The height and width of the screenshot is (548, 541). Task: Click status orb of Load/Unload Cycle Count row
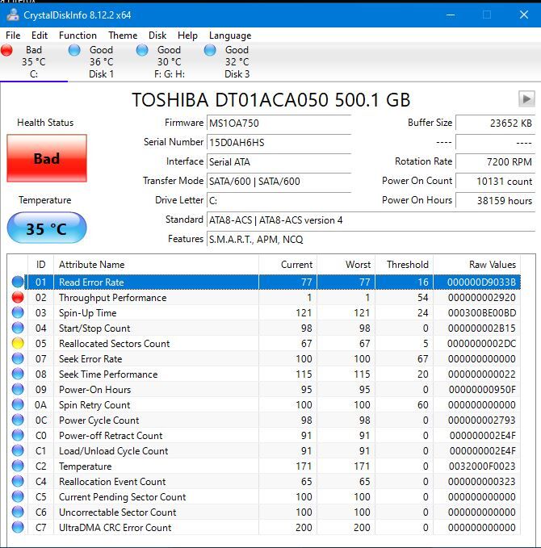pyautogui.click(x=18, y=450)
